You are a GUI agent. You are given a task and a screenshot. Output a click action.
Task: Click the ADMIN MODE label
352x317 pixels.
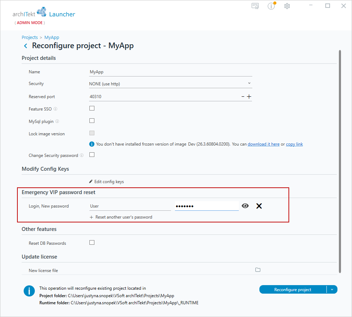pyautogui.click(x=30, y=23)
